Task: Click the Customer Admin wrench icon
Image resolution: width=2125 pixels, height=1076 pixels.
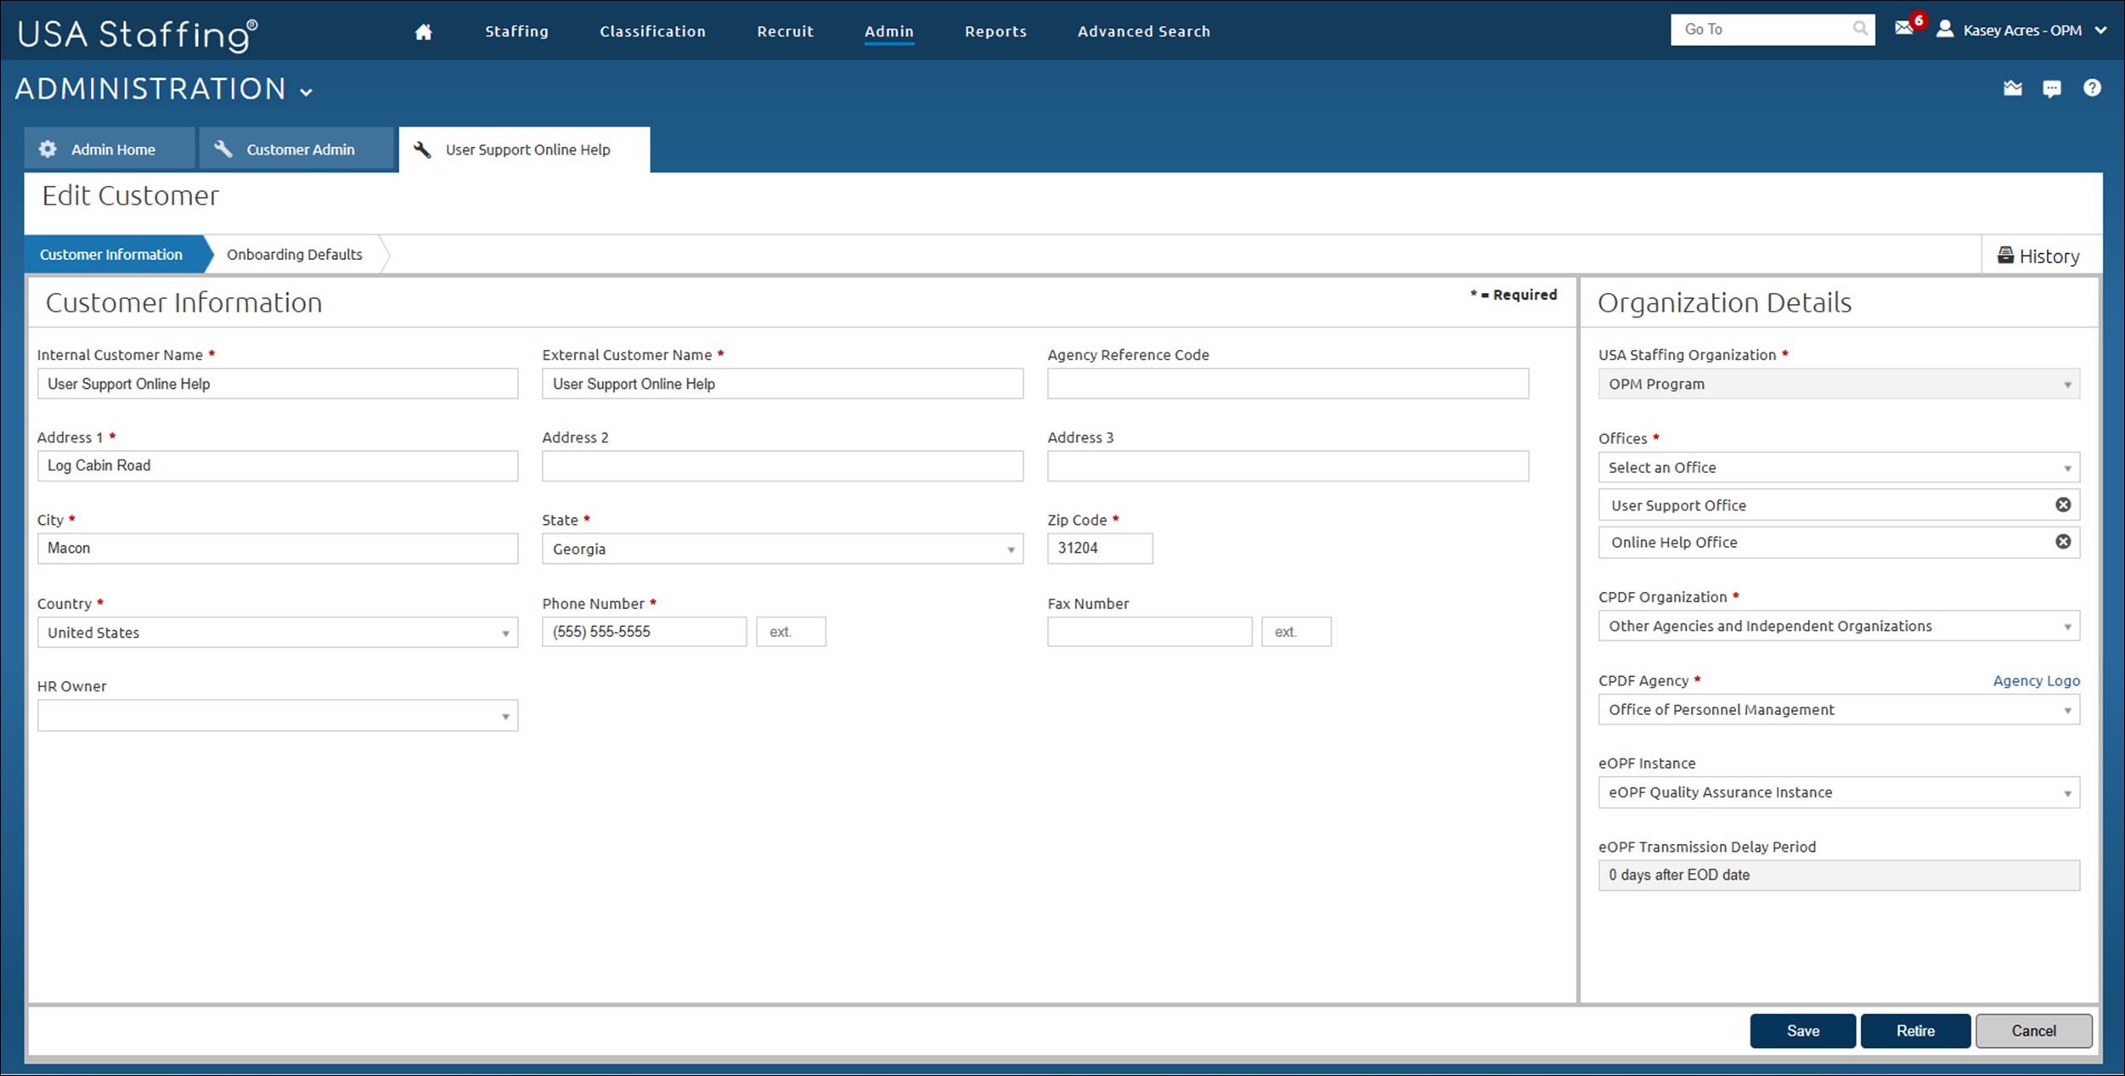Action: (x=223, y=149)
